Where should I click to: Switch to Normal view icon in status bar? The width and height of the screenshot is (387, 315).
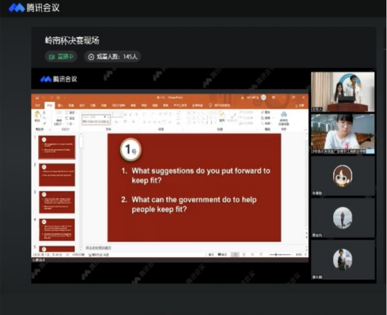235,254
